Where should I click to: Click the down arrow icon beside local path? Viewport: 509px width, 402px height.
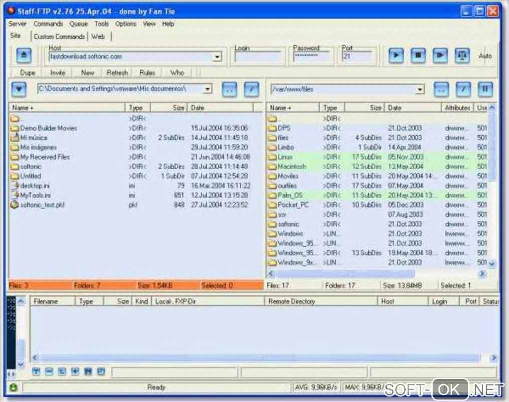click(19, 89)
